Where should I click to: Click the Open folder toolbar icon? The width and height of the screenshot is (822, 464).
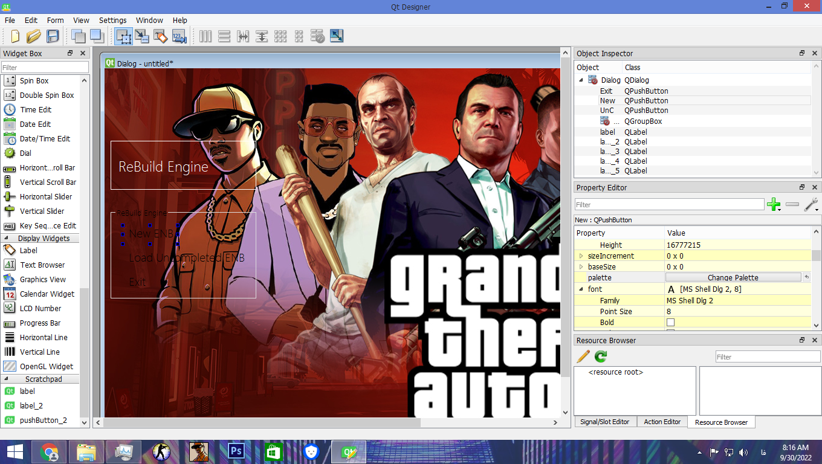[x=34, y=36]
